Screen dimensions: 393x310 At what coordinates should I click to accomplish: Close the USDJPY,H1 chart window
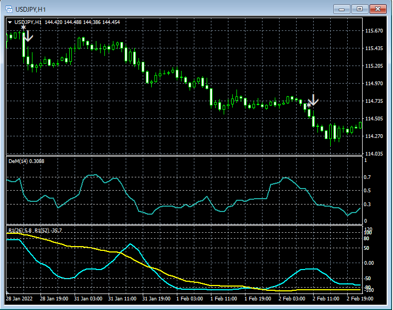379,9
